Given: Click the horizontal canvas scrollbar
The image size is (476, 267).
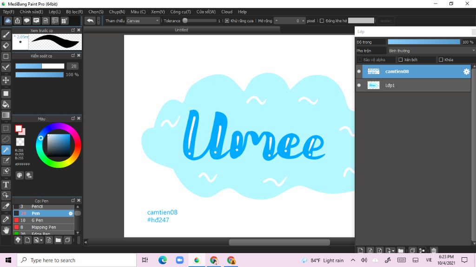Looking at the screenshot, I should point(279,242).
